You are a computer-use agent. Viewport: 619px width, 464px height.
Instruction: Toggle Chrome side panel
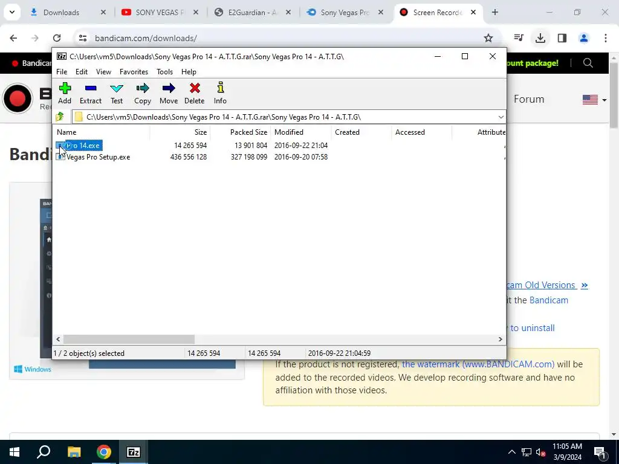coord(562,38)
